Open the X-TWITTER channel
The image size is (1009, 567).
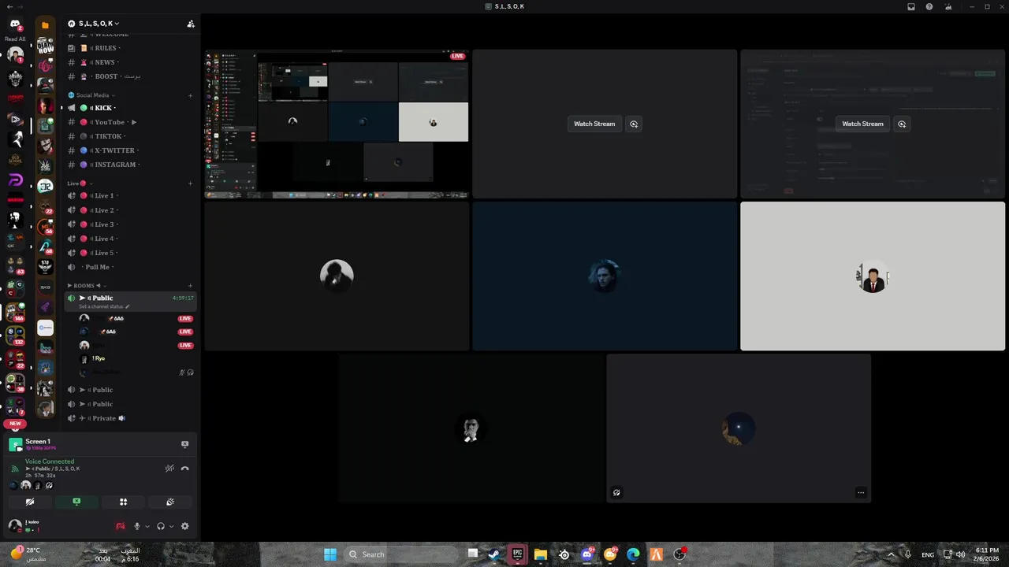[130, 150]
